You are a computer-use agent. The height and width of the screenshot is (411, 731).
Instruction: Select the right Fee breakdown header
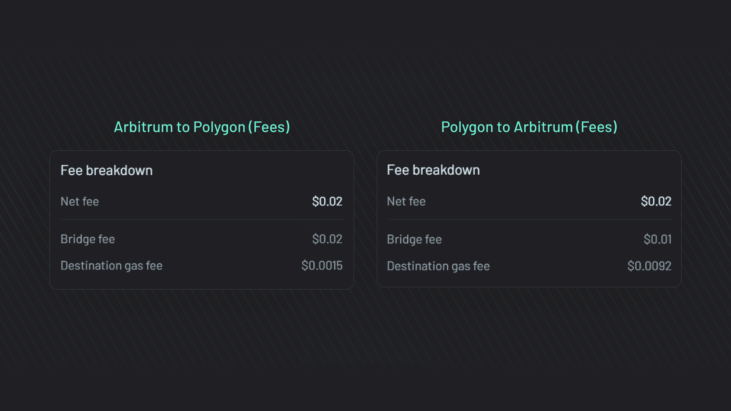click(433, 170)
